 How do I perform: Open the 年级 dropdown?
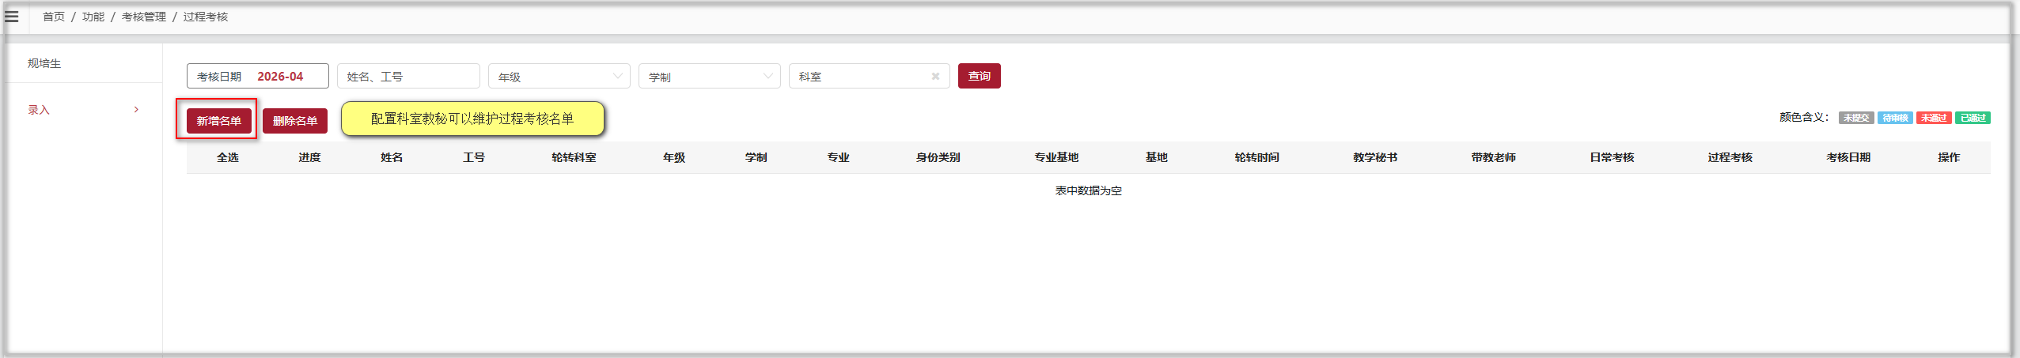coord(559,76)
